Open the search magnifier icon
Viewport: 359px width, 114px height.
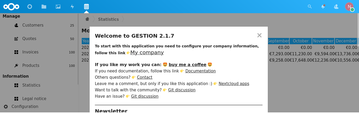tap(310, 7)
